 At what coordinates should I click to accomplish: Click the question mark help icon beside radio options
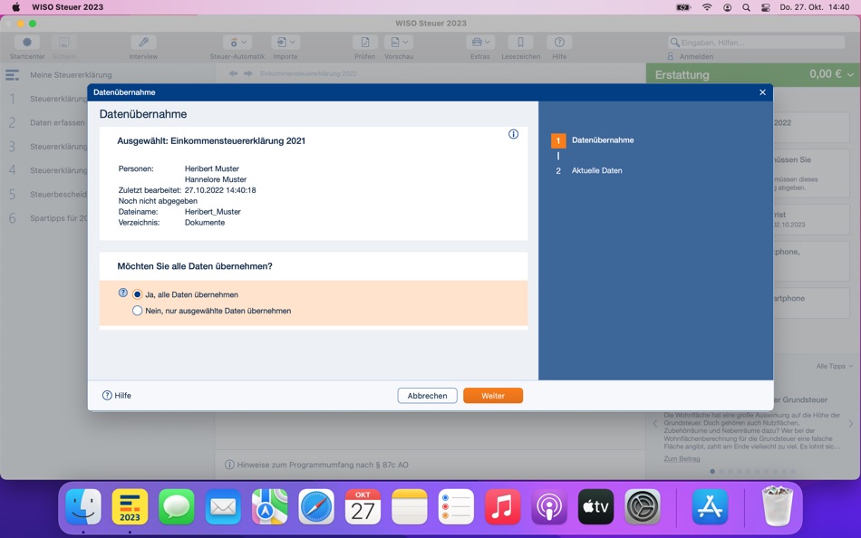click(x=123, y=293)
